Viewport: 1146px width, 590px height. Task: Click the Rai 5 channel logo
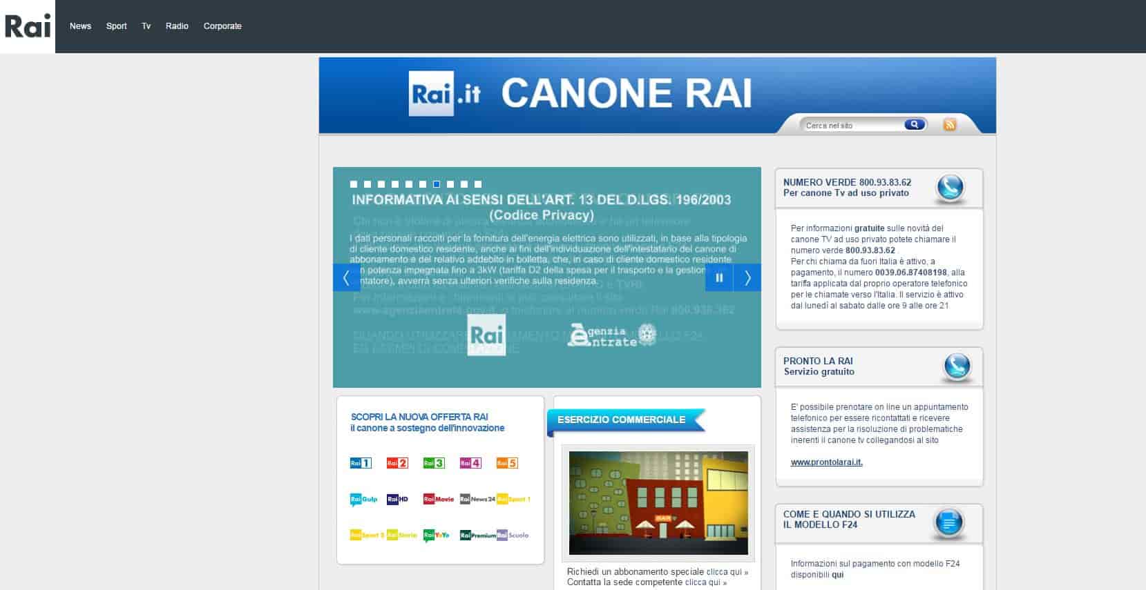[x=507, y=463]
